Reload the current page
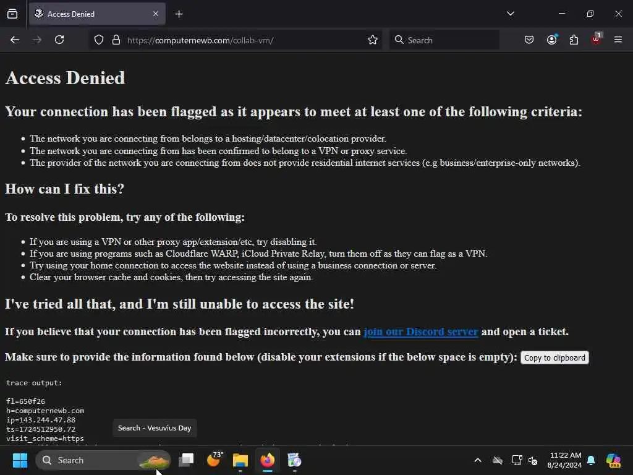 point(59,40)
